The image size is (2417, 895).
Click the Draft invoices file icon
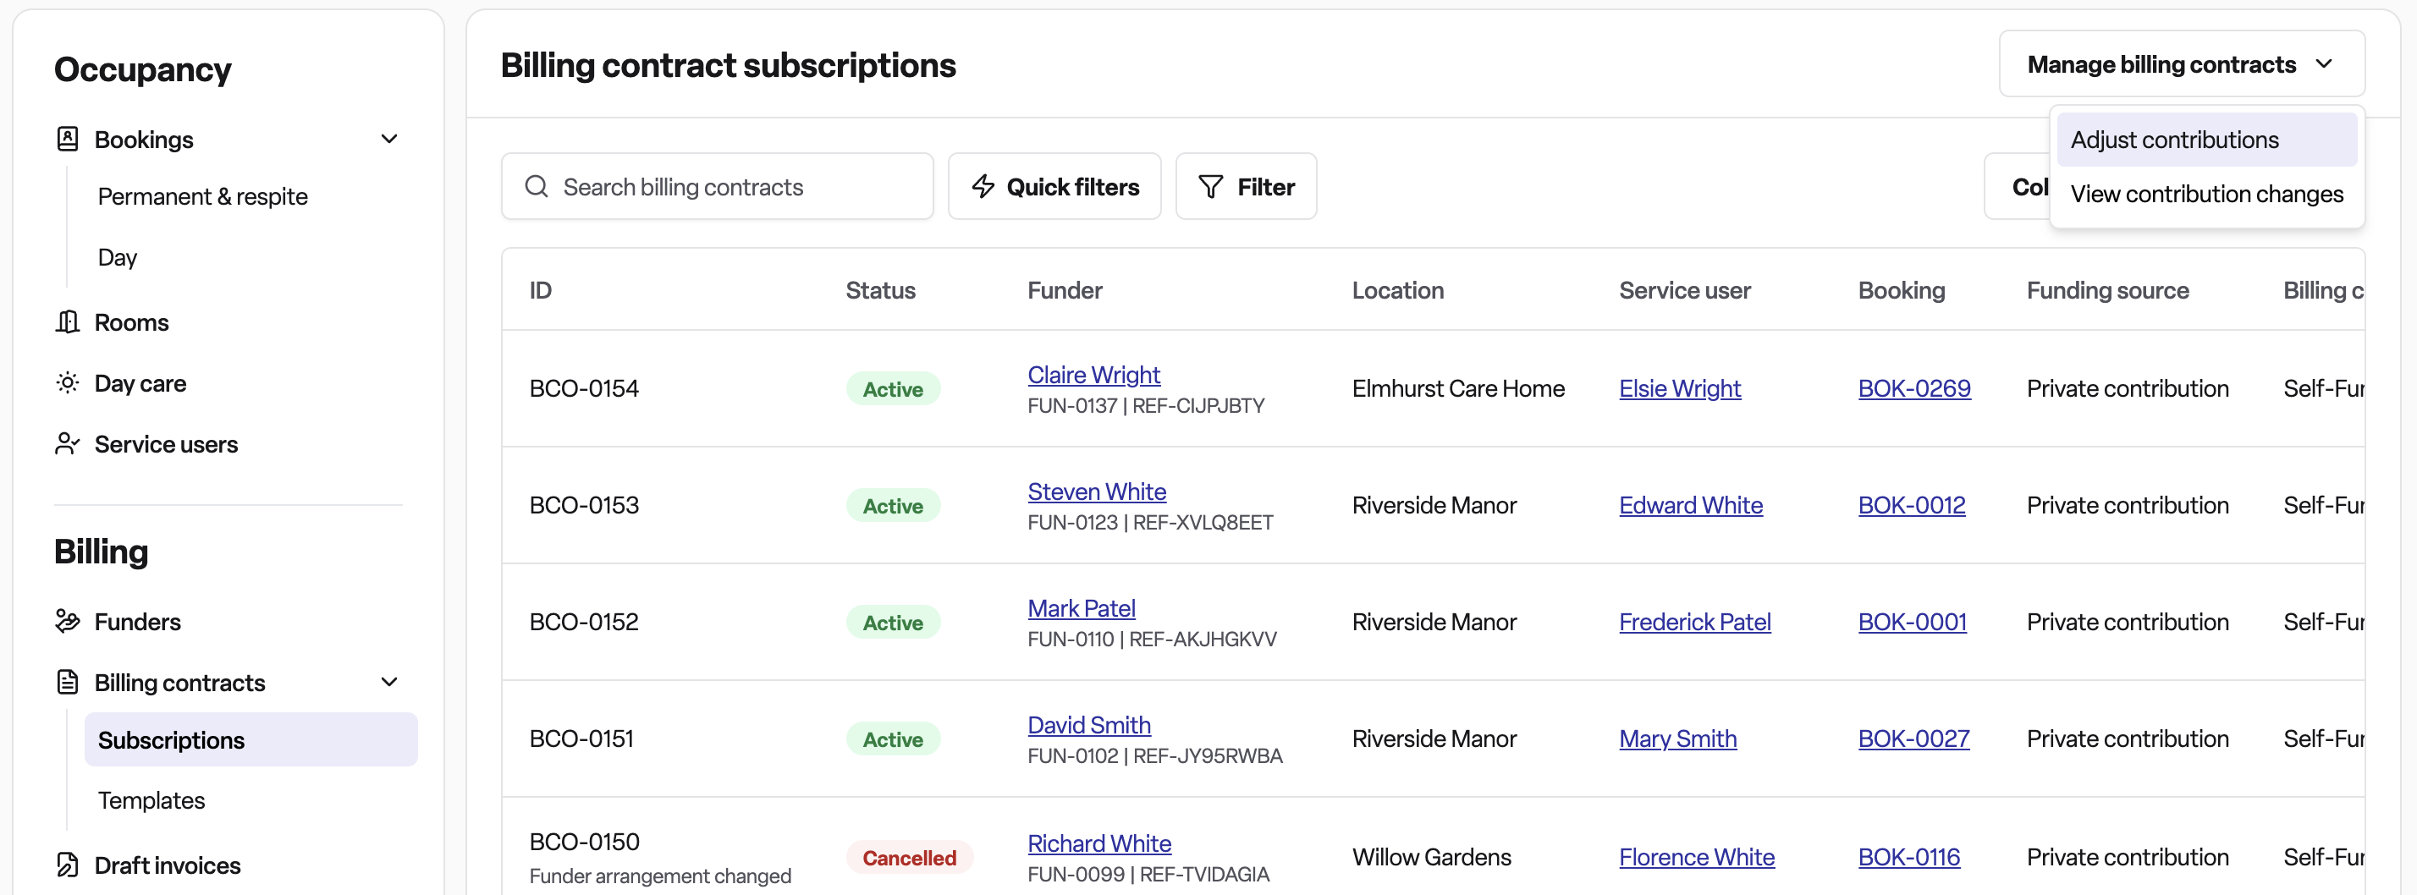point(68,865)
